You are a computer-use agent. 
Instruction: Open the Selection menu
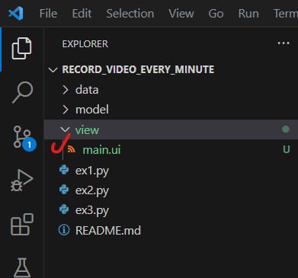click(130, 14)
